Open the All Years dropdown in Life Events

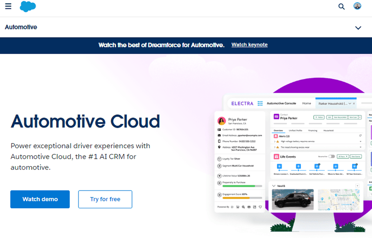[343, 156]
